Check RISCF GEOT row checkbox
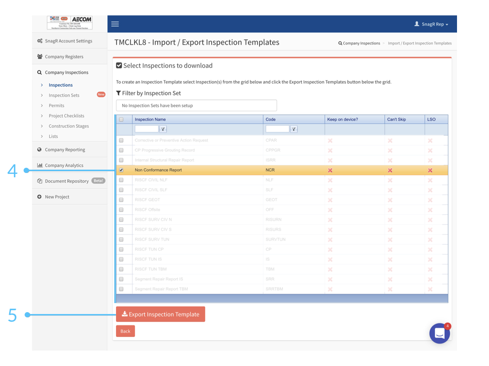 [121, 200]
